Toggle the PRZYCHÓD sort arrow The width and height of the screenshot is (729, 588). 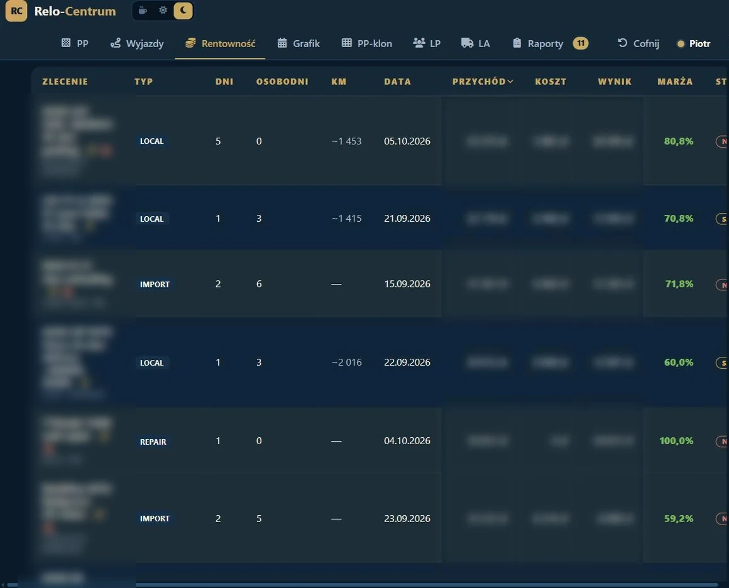tap(510, 81)
